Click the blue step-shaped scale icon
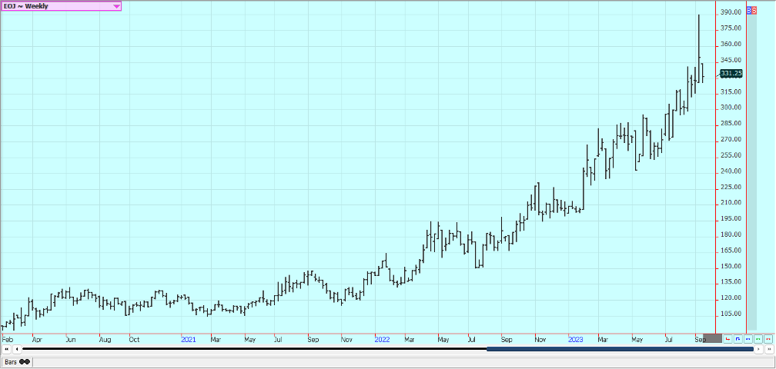This screenshot has height=369, width=776. 738,338
